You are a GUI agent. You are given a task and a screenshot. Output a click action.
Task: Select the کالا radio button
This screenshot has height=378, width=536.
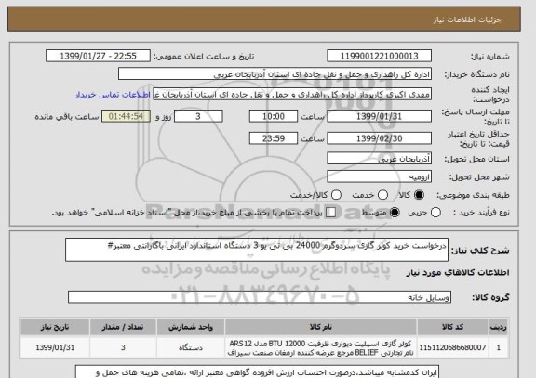pos(419,195)
